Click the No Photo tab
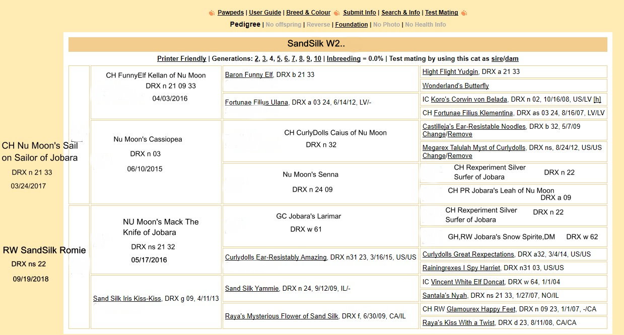This screenshot has height=335, width=624. point(386,25)
